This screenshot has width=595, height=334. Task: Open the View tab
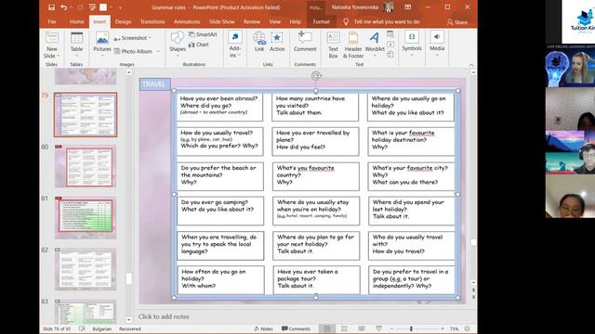275,21
